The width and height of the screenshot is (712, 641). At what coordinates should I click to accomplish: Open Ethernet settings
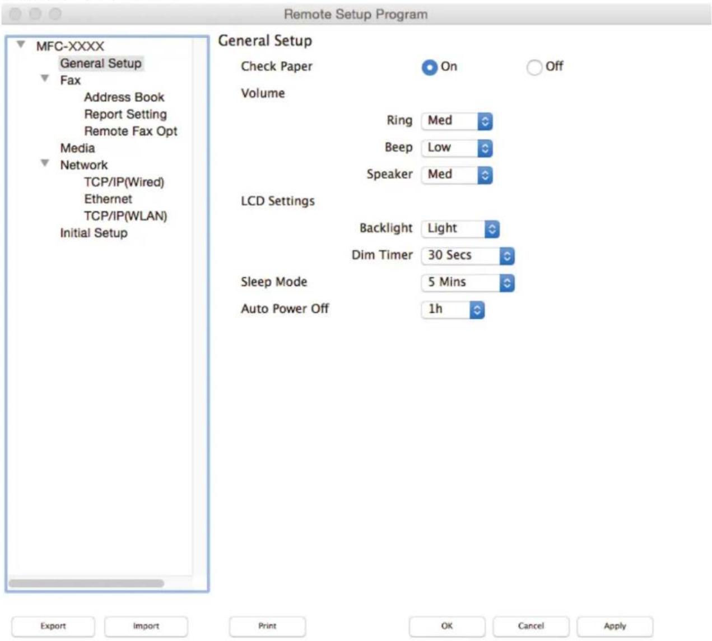(108, 199)
